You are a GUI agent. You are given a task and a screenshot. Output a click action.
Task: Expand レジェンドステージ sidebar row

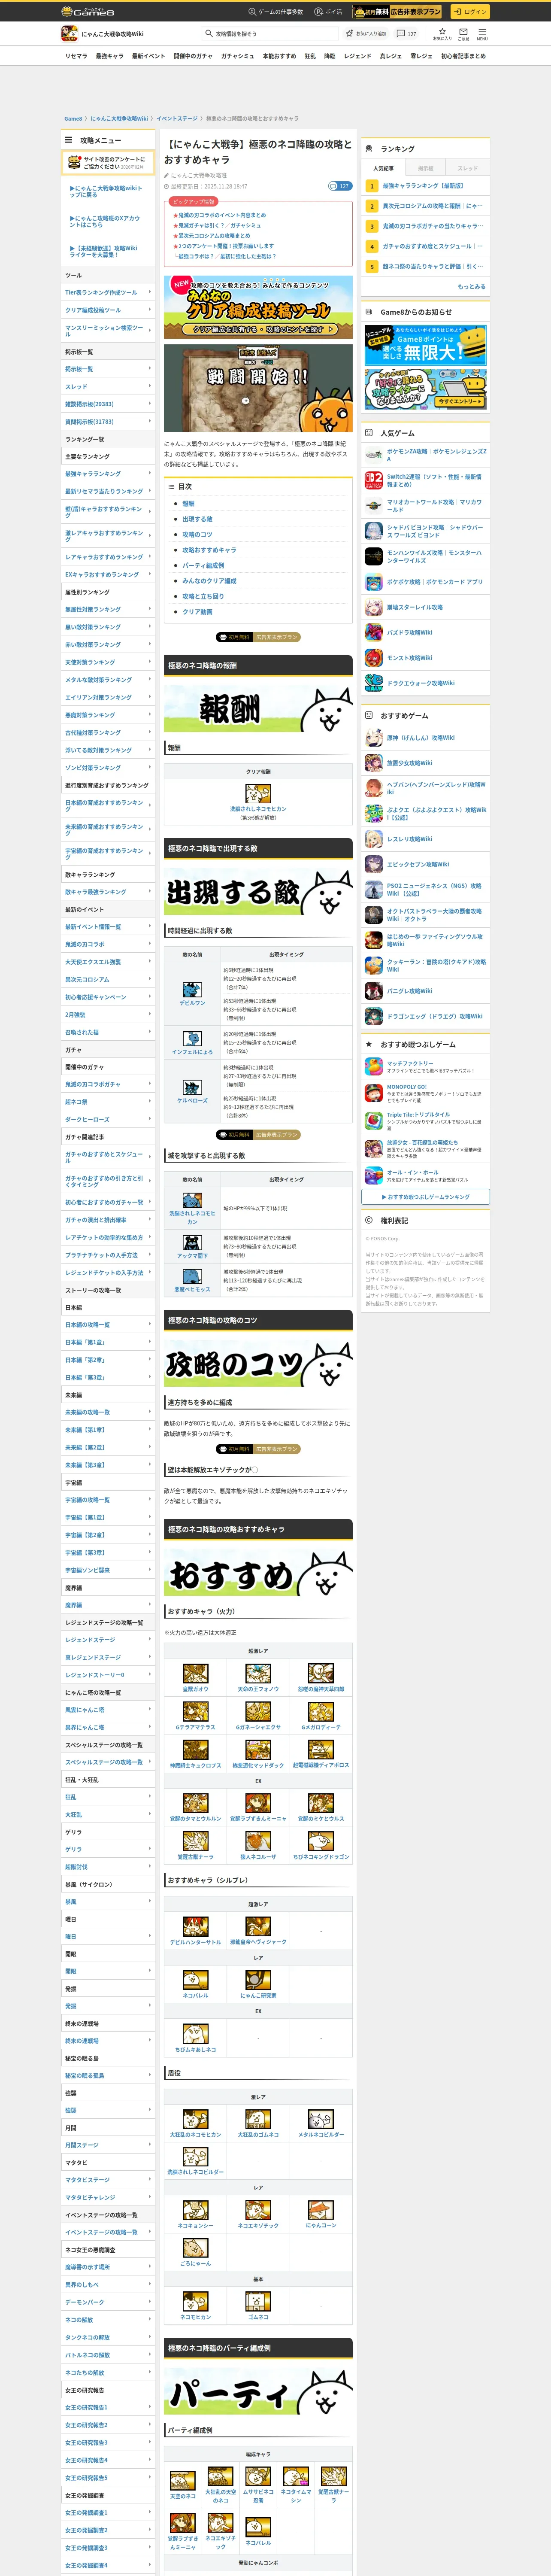pos(108,1640)
